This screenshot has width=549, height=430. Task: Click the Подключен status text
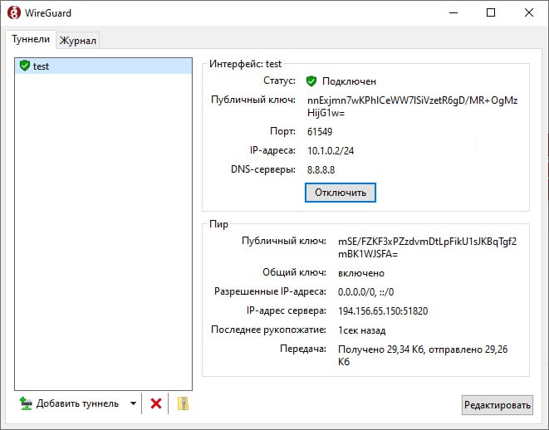click(349, 81)
